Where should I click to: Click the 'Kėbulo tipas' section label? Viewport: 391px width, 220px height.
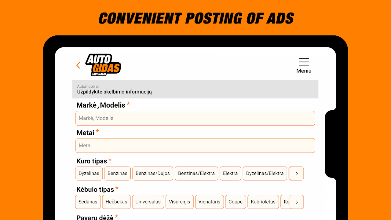point(95,189)
